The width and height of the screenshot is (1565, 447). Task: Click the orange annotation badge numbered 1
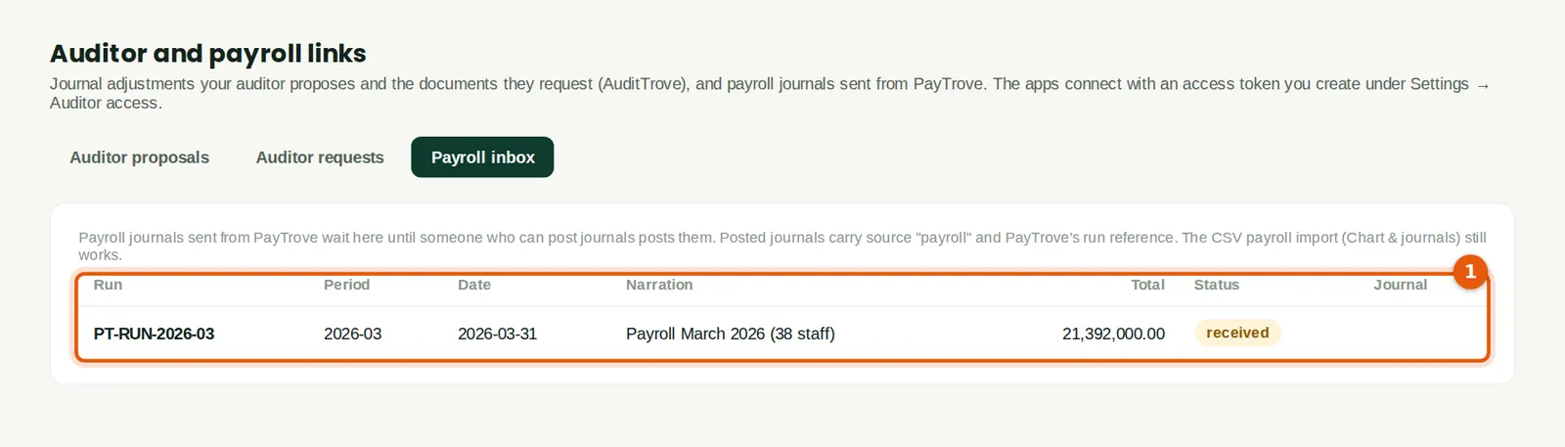click(x=1469, y=272)
